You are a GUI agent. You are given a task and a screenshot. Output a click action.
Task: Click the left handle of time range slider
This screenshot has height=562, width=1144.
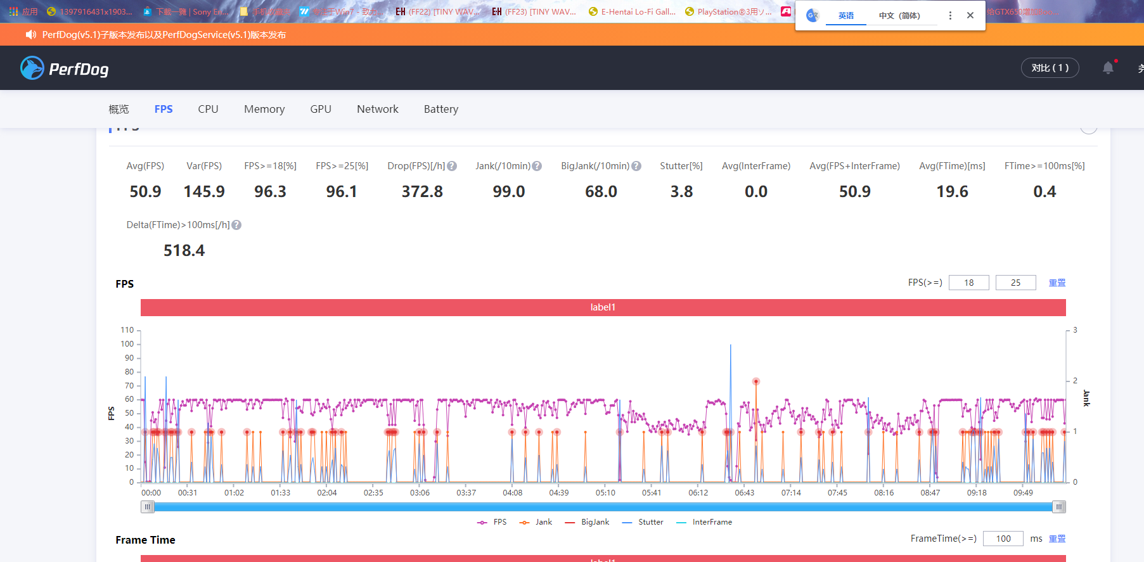148,507
